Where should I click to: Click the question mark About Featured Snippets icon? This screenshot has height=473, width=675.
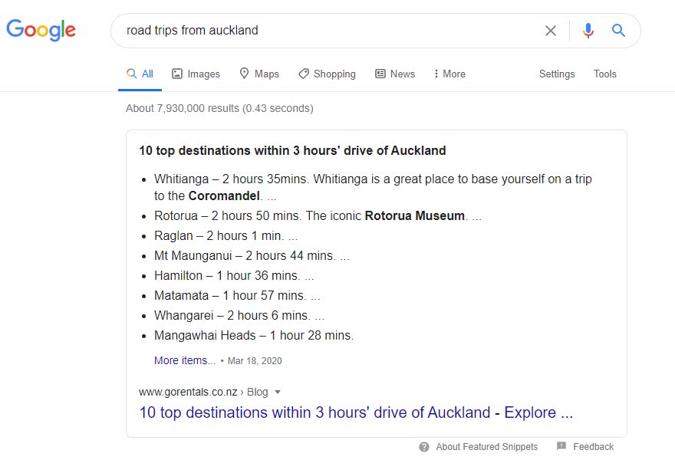424,447
